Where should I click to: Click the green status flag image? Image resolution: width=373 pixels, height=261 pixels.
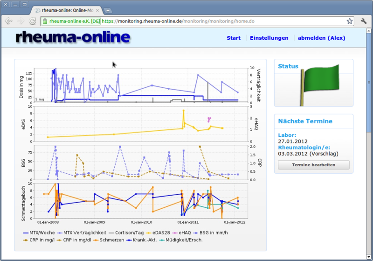pos(319,85)
